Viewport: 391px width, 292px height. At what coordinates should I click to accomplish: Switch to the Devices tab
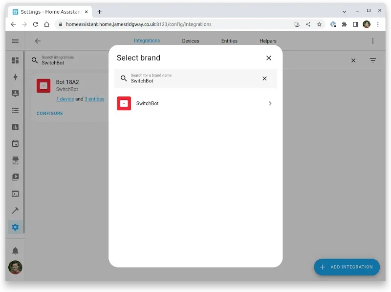pyautogui.click(x=191, y=41)
